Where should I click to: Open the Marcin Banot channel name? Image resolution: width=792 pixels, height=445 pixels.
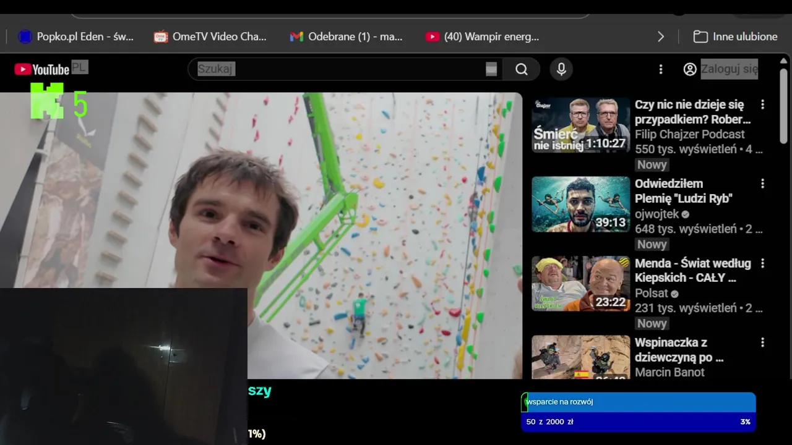669,372
